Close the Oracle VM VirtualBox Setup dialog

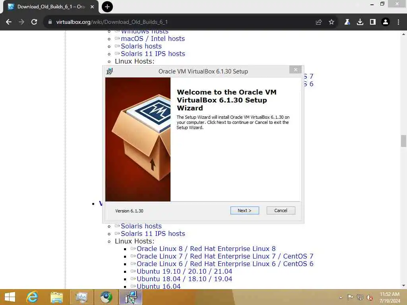pos(295,70)
